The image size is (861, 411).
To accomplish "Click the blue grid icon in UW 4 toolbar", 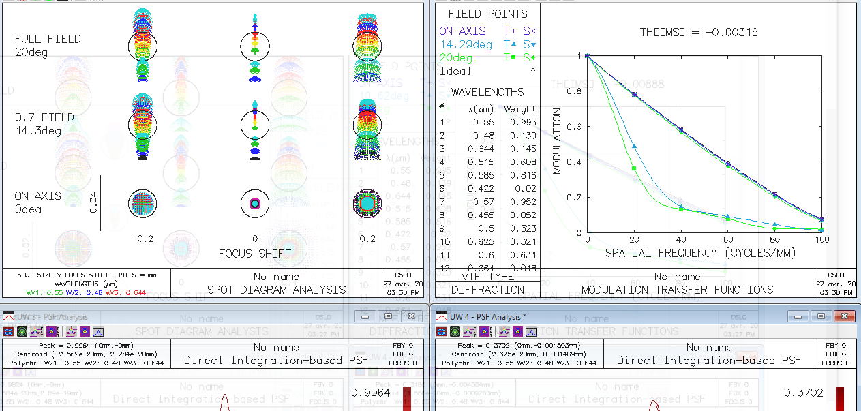I will 441,331.
